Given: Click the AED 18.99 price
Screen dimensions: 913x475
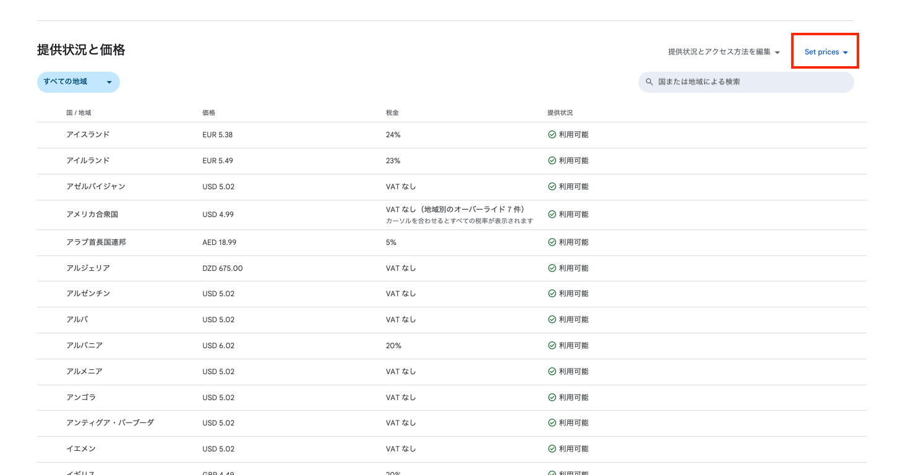Looking at the screenshot, I should (220, 242).
